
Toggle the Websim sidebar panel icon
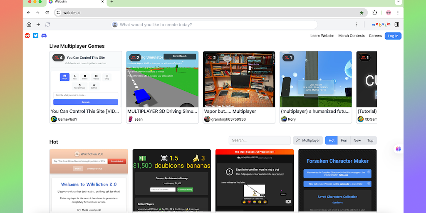[396, 25]
